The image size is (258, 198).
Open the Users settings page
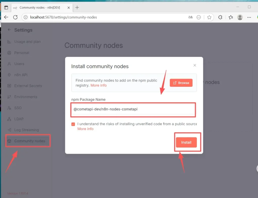point(19,64)
